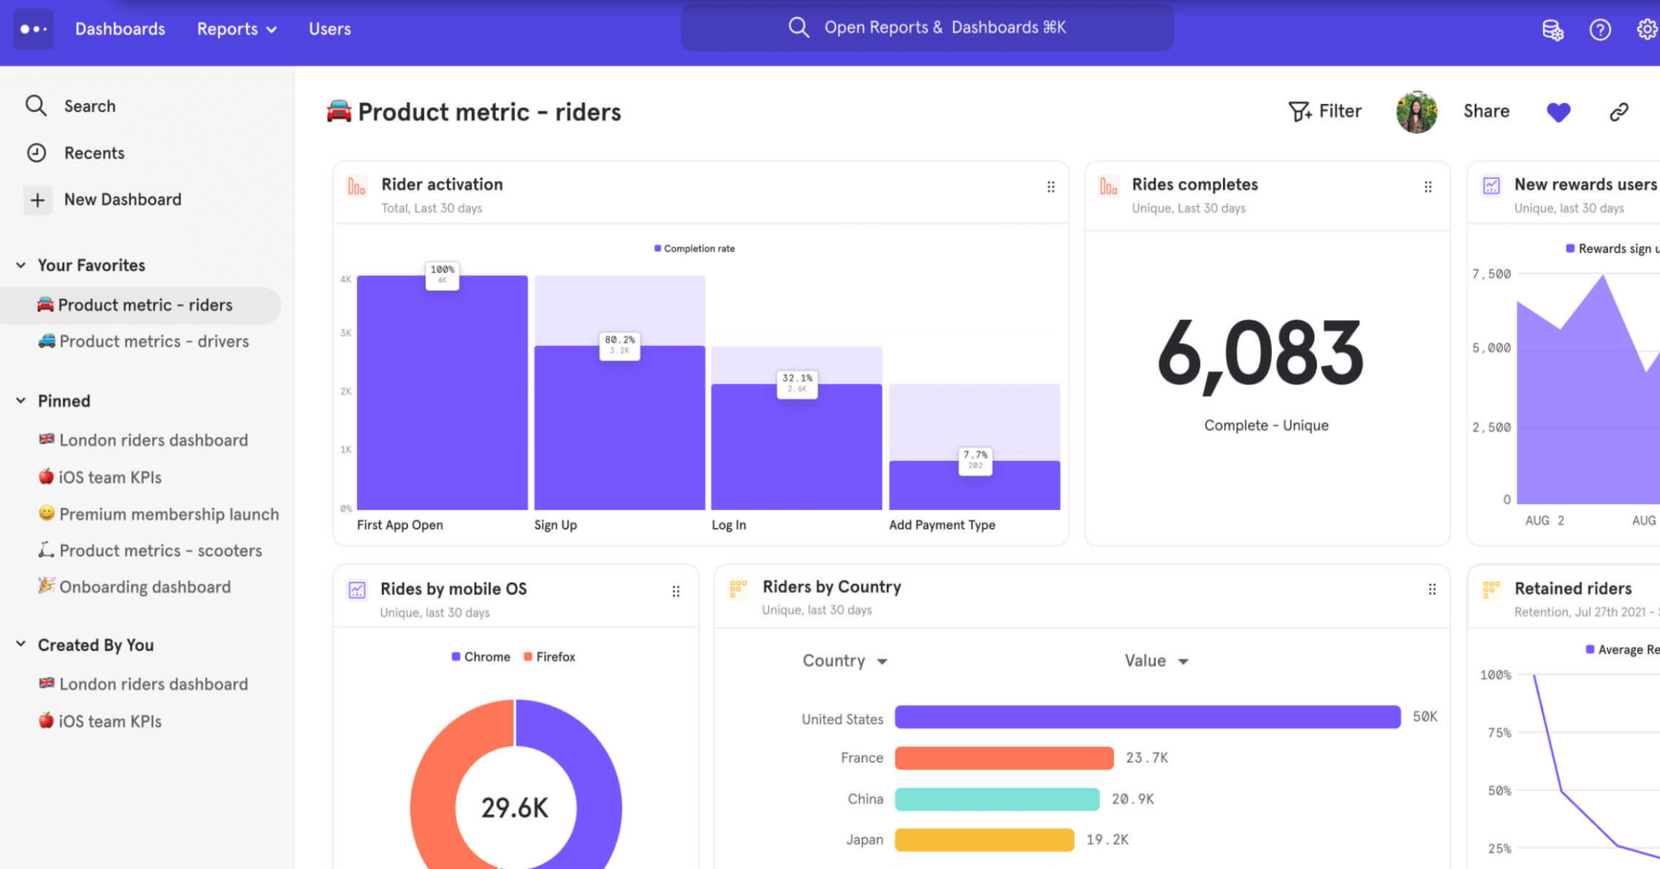Click the Open Reports & Dashboards search field
Screen dimensions: 1660x869
(x=927, y=28)
